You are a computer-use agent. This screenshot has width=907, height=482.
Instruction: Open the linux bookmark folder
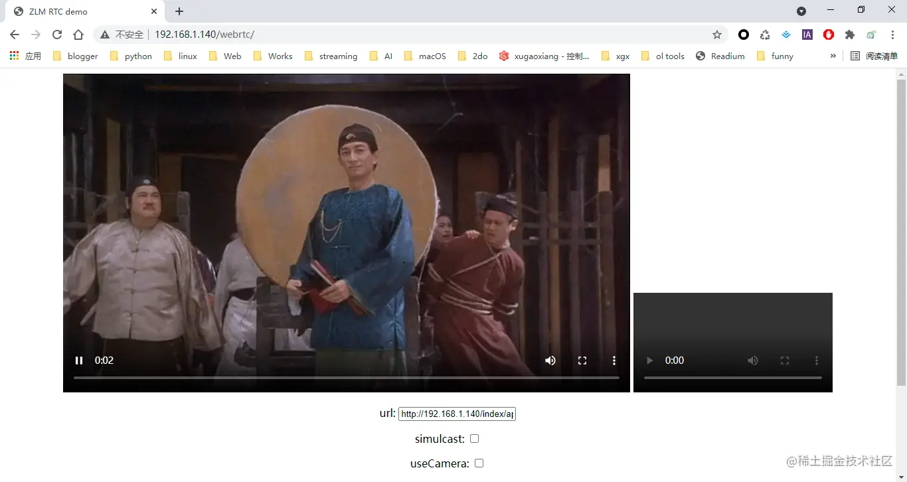point(180,56)
